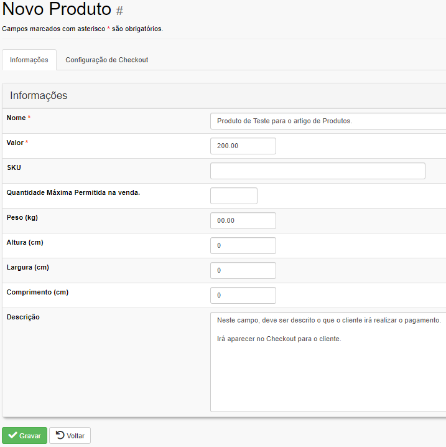Click the Descrição label
The height and width of the screenshot is (447, 446).
23,317
